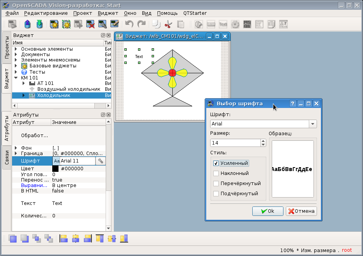The height and width of the screenshot is (256, 363).
Task: Click the black Цвет color swatch
Action: click(55, 169)
